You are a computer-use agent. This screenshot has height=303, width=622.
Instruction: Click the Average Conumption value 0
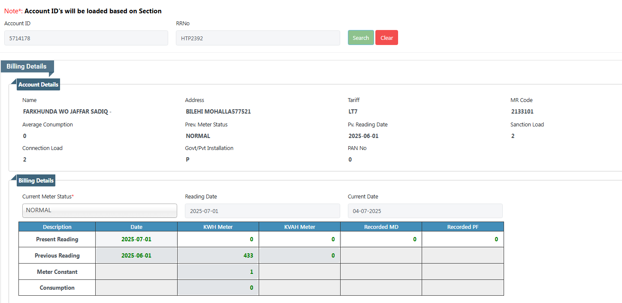(x=25, y=136)
